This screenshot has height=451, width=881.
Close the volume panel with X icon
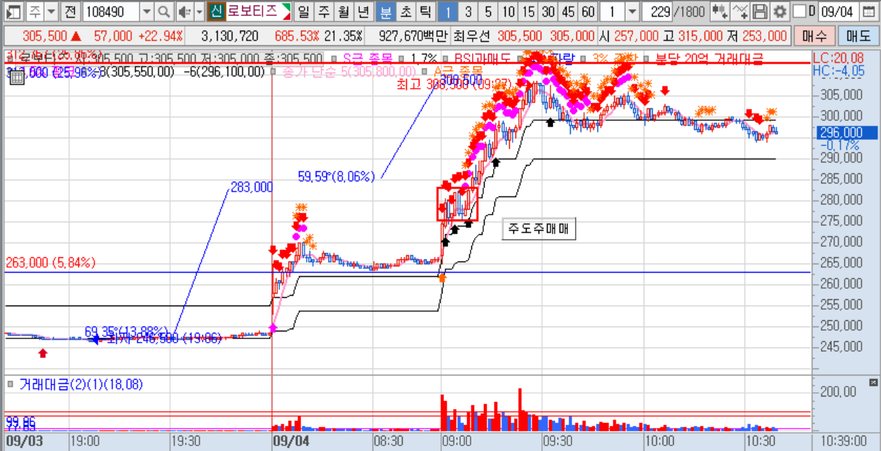coord(873,382)
